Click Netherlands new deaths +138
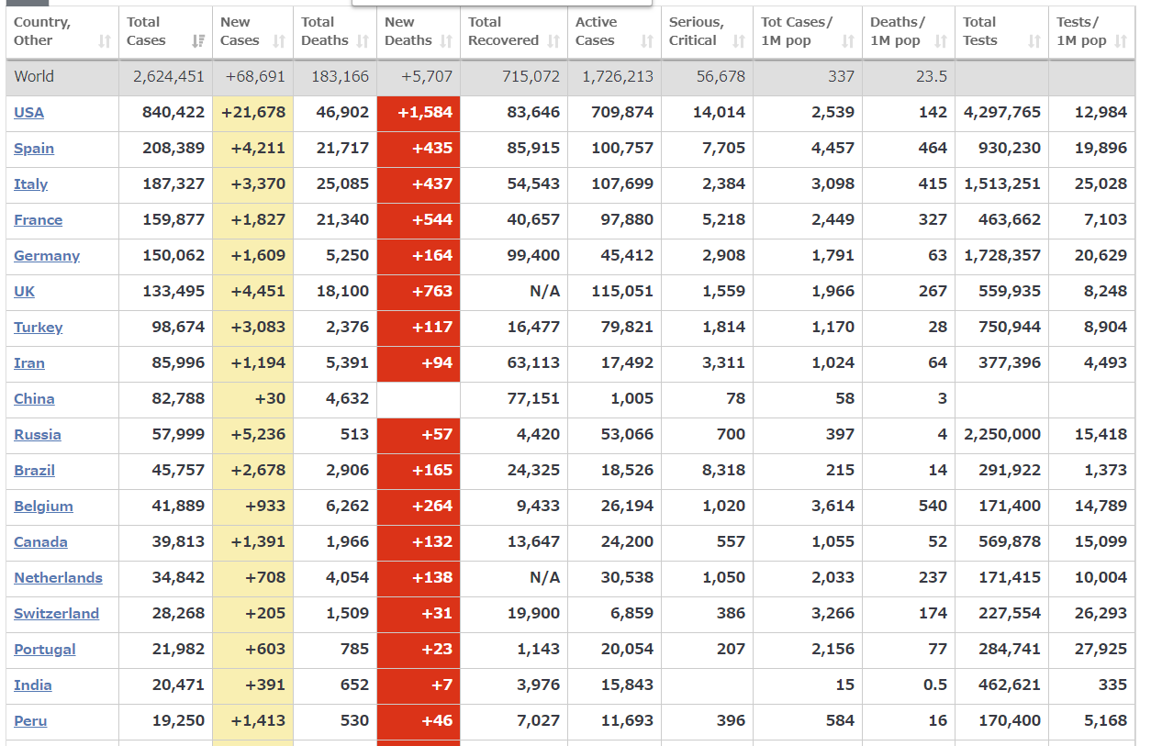This screenshot has width=1151, height=746. [432, 577]
